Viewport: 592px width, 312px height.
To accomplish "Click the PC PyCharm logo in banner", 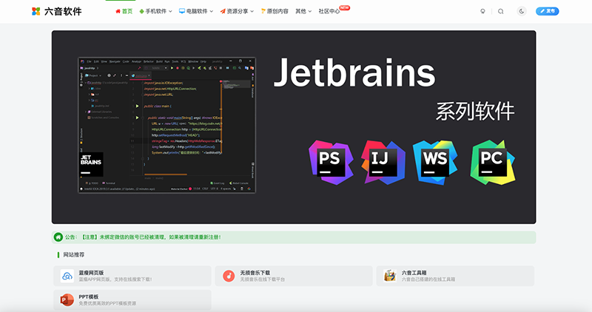I will tap(492, 162).
